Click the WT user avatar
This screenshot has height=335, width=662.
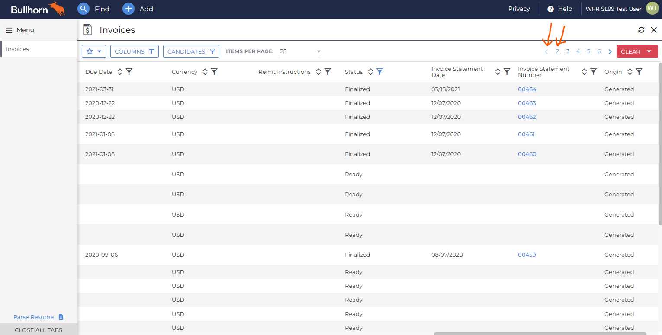tap(652, 8)
